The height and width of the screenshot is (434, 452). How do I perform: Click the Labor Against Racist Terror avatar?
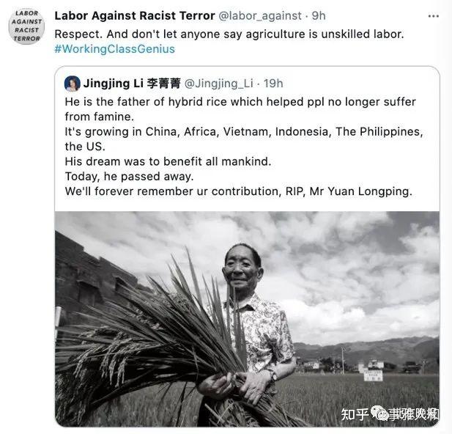click(x=26, y=26)
